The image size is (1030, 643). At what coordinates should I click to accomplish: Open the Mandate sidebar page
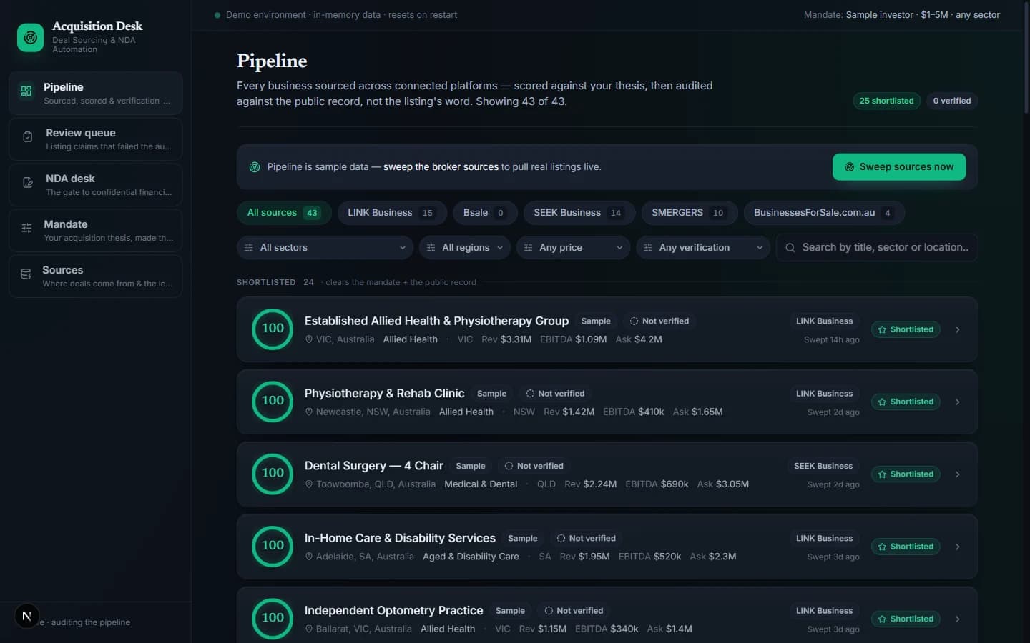point(96,231)
